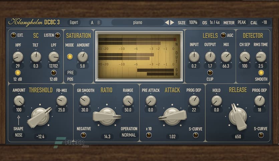
Task: Toggle the CLIP LED under Output
Action: (210, 73)
